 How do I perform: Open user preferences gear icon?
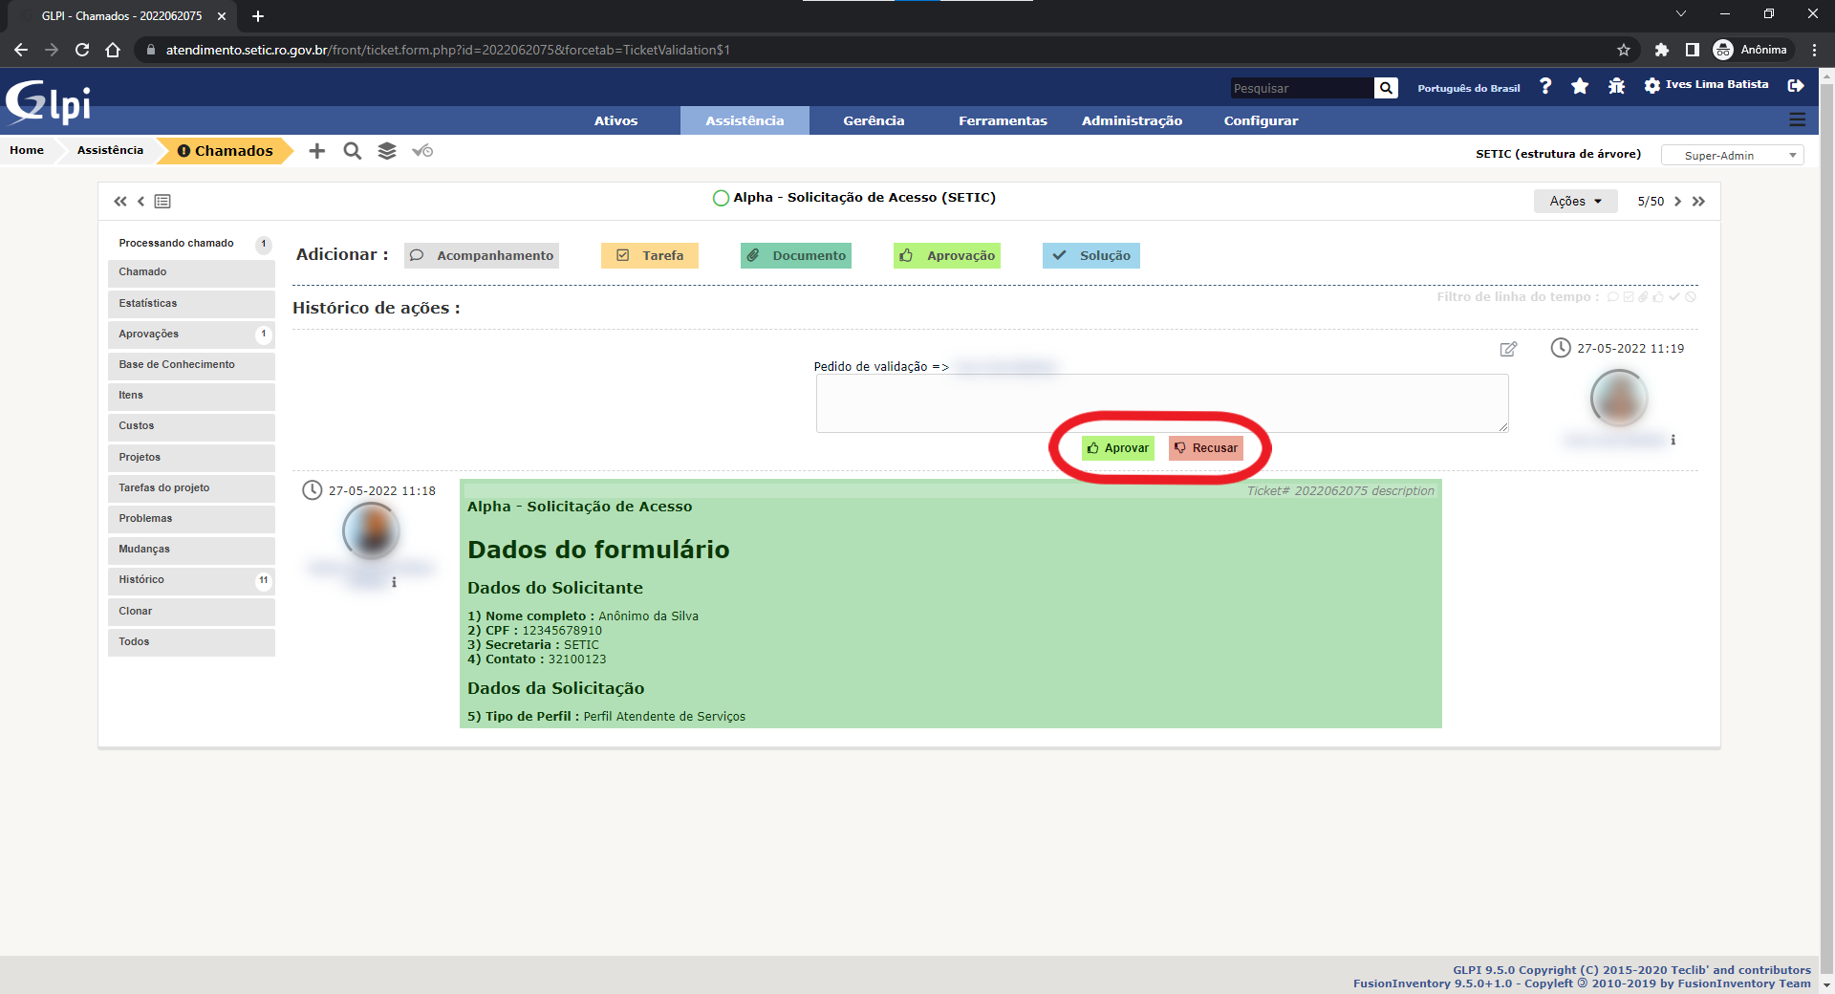pyautogui.click(x=1651, y=85)
